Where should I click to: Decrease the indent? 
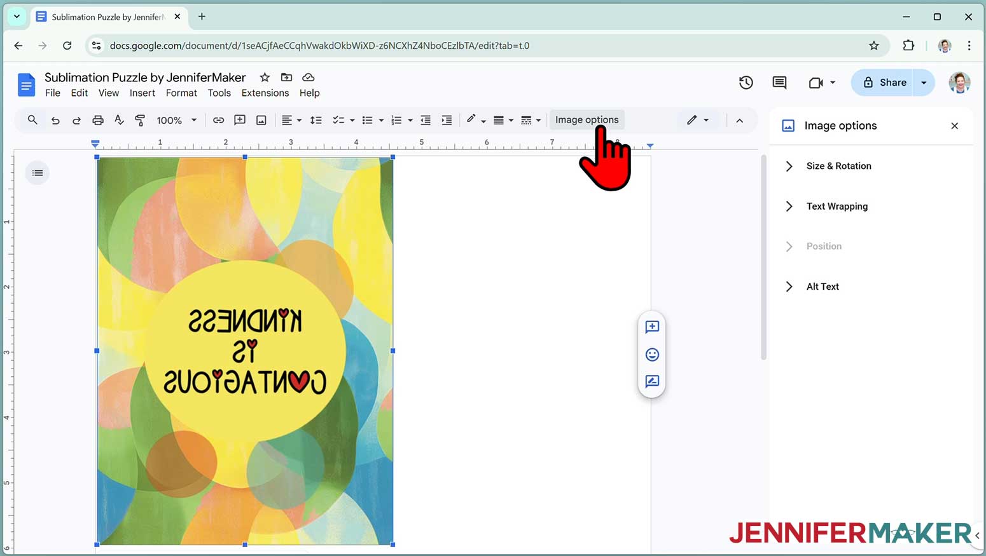click(x=426, y=120)
